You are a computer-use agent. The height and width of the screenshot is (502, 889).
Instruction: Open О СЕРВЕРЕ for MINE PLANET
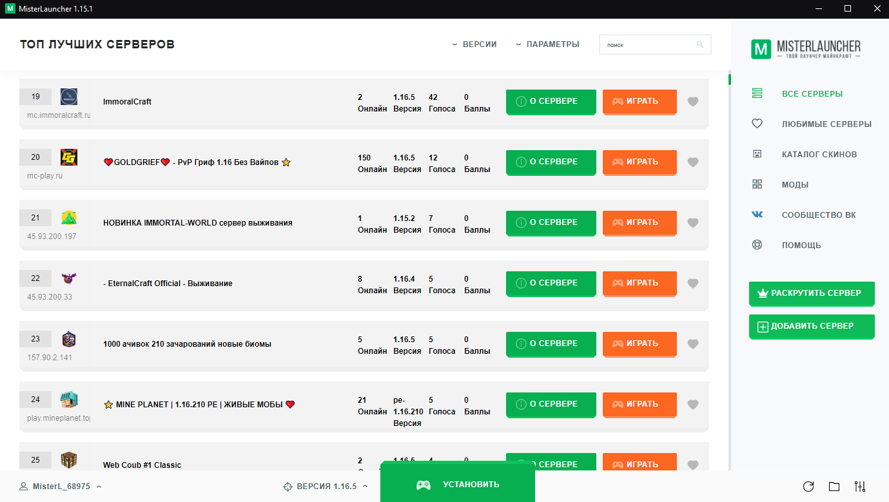point(551,405)
